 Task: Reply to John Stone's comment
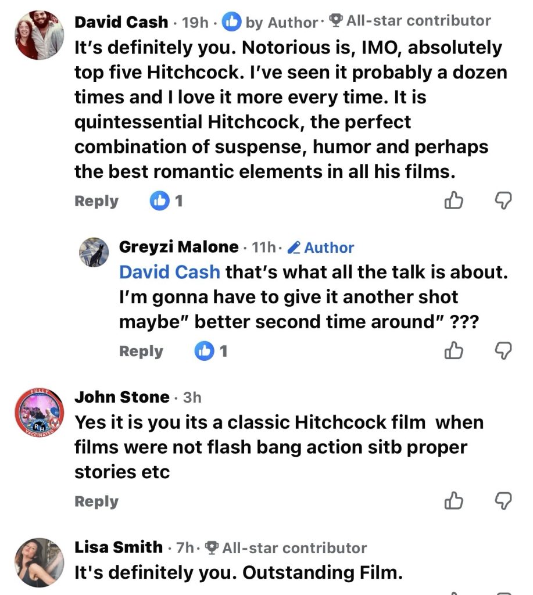coord(96,501)
